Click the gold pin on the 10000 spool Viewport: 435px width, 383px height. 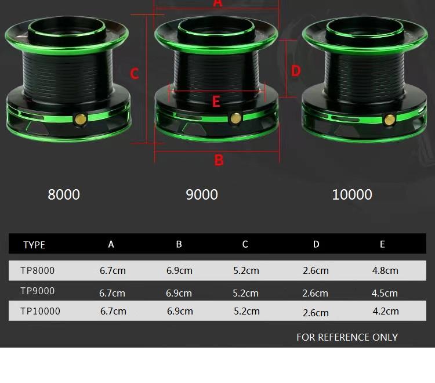point(390,120)
